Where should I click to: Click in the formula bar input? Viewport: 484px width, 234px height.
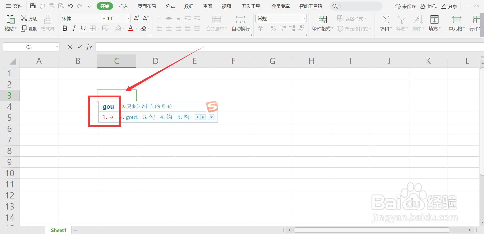coord(290,47)
